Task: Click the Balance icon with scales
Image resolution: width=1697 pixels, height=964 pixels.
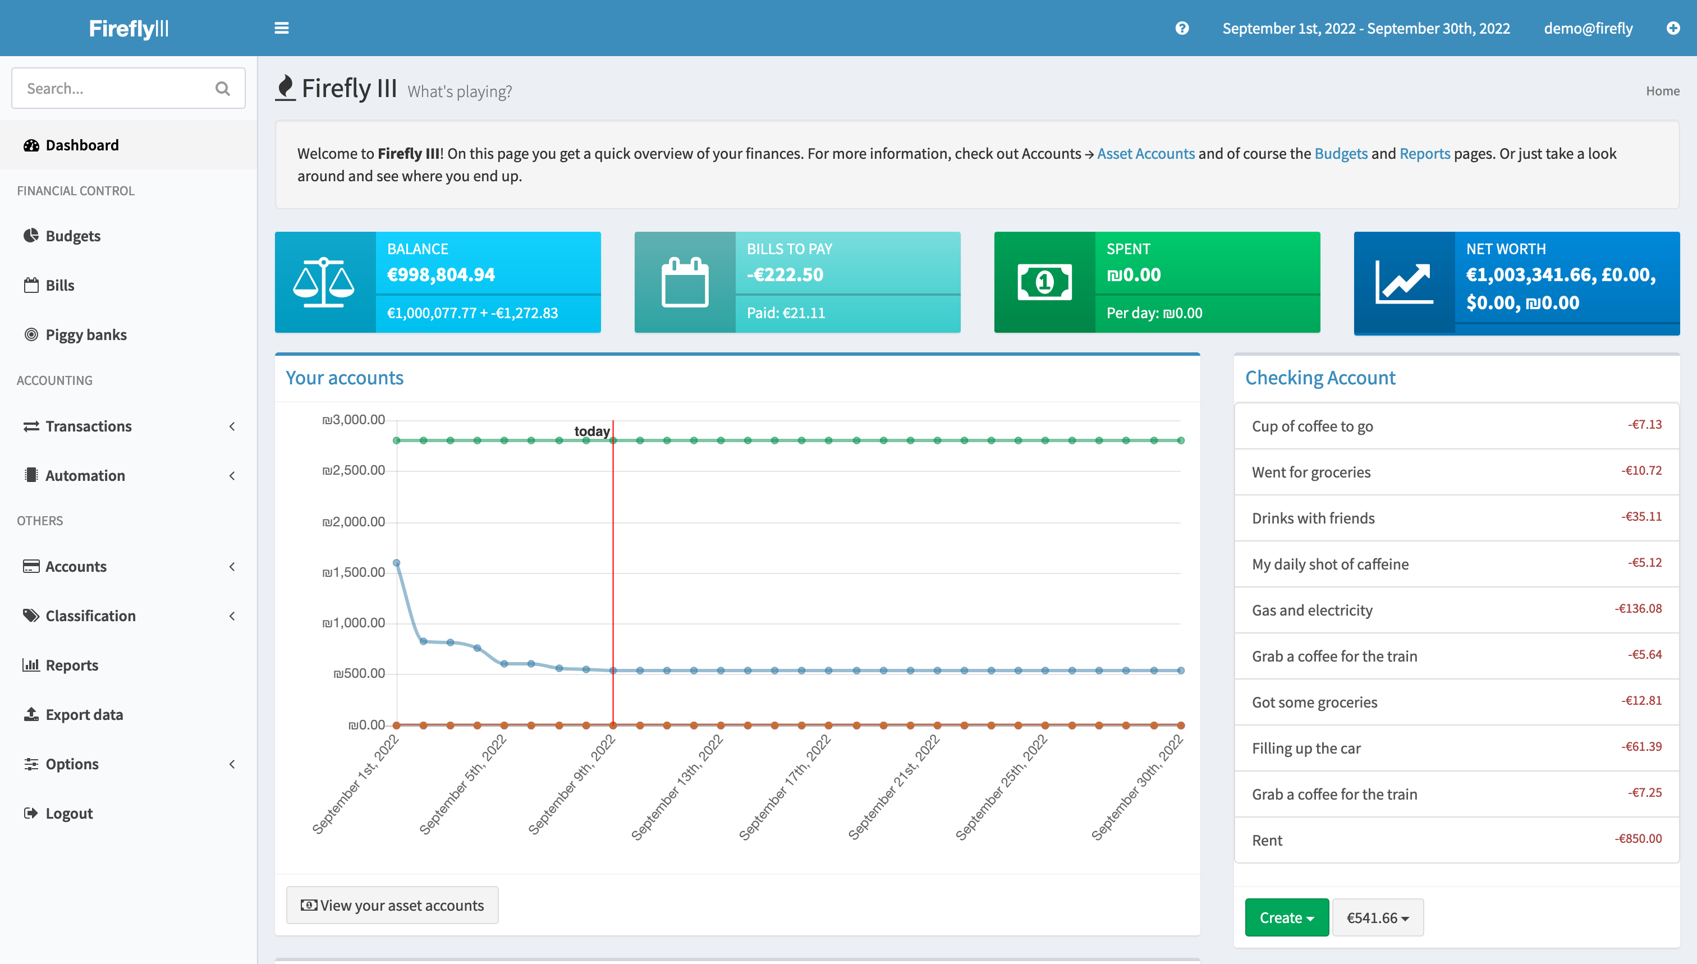Action: tap(327, 281)
